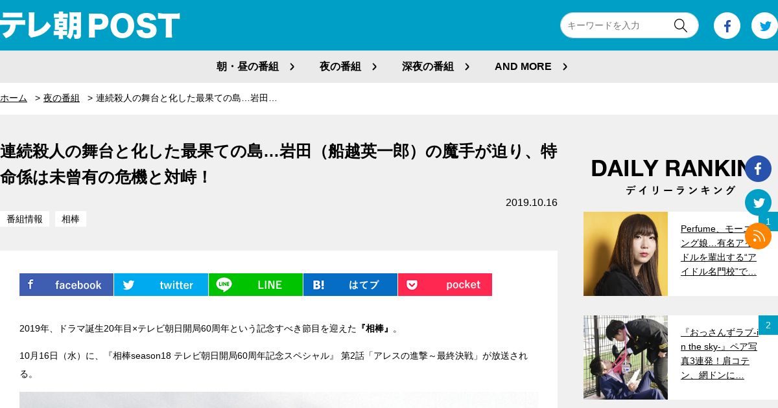Click the テレ朝POST site logo

[89, 26]
